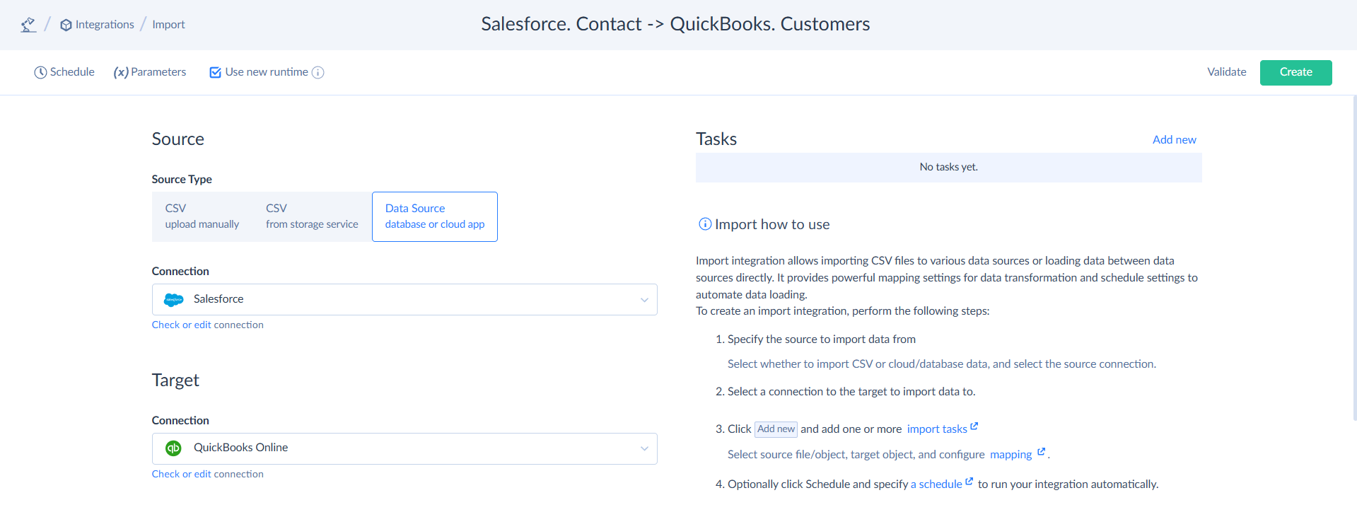Click the Salesforce cloud logo icon
The image size is (1357, 517).
tap(173, 300)
